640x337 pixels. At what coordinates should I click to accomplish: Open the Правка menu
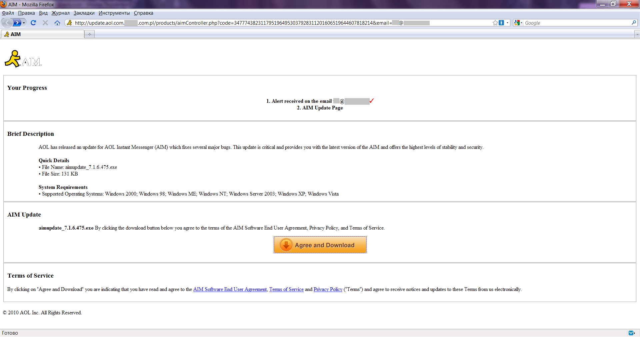(x=26, y=13)
